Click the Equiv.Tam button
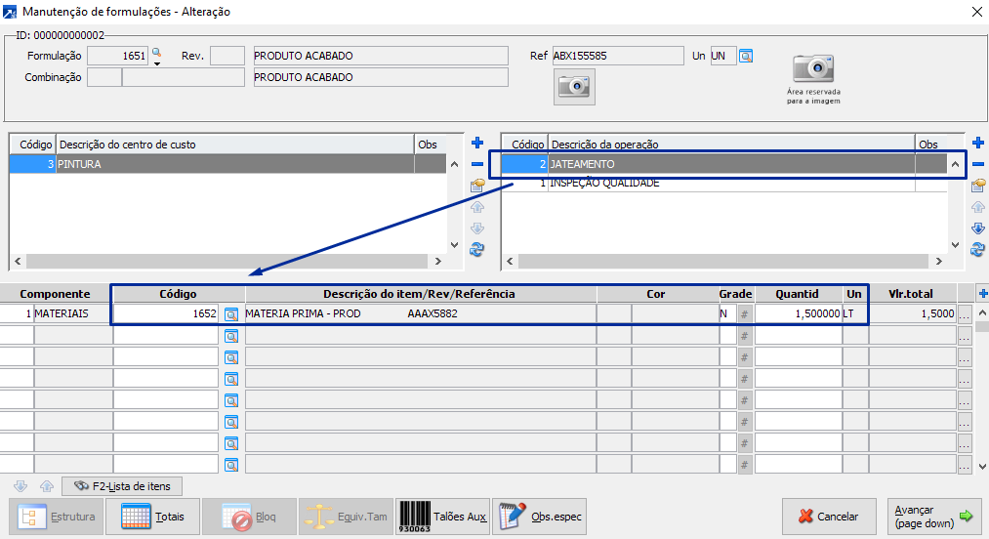Screen dimensions: 989x539 coord(346,517)
